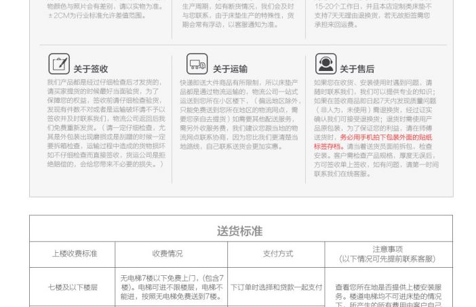Viewport: 476px width, 307px height.
Task: Click the red 务必用手机拍下包装 warning text
Action: click(386, 137)
